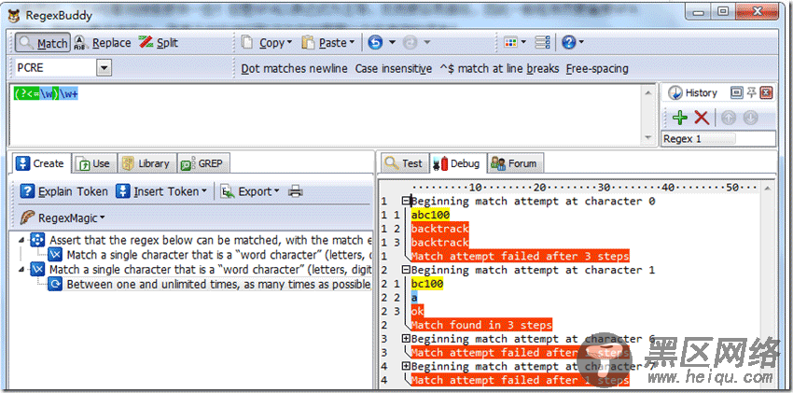Switch to Match mode
This screenshot has height=393, width=793.
pos(43,43)
